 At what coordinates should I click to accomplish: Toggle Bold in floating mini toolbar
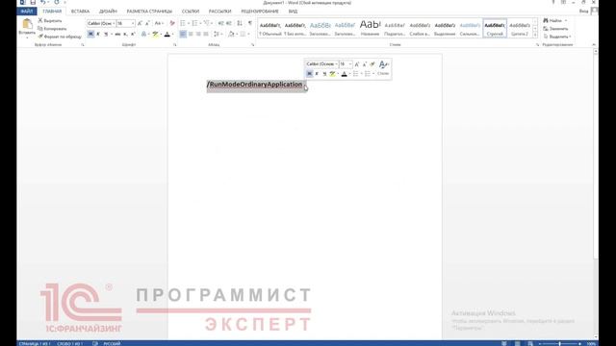(310, 74)
